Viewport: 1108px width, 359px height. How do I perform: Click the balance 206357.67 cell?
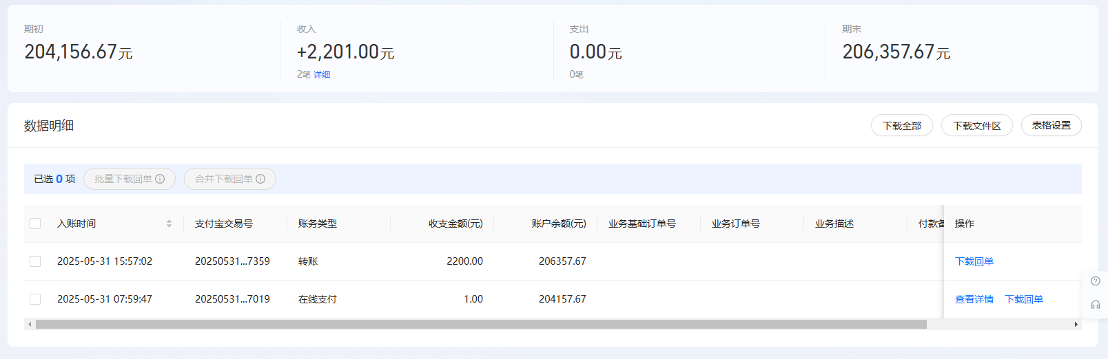pos(562,261)
